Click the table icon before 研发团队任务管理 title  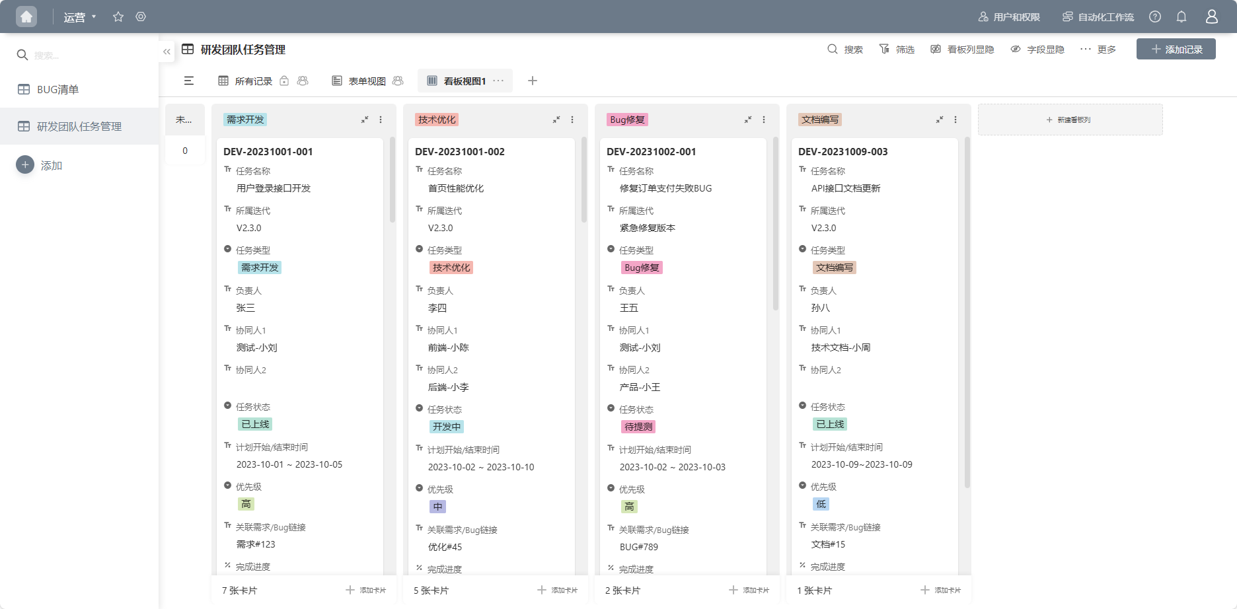pos(188,50)
